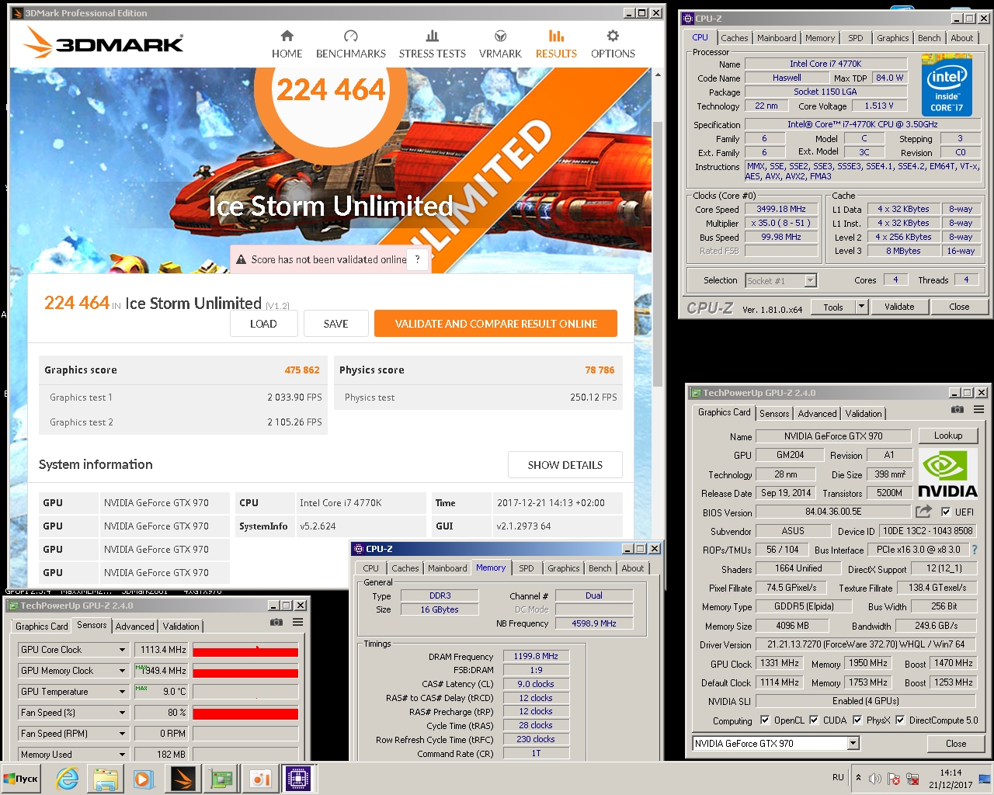Open Internet Explorer from the taskbar
994x795 pixels.
[x=68, y=778]
